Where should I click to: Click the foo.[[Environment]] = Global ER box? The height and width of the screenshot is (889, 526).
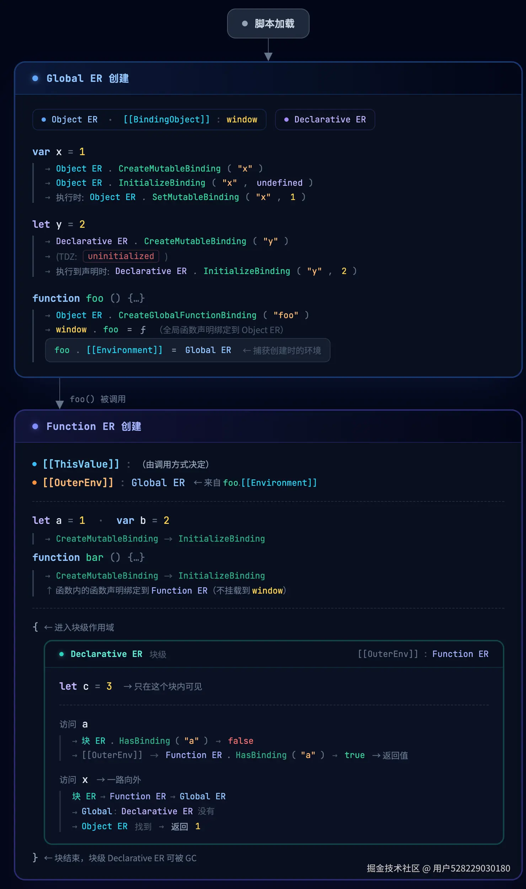point(188,350)
